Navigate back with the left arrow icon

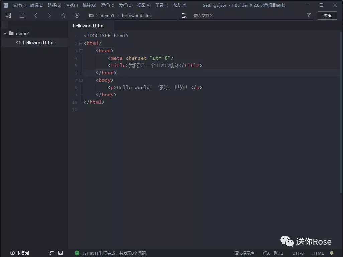tap(36, 15)
